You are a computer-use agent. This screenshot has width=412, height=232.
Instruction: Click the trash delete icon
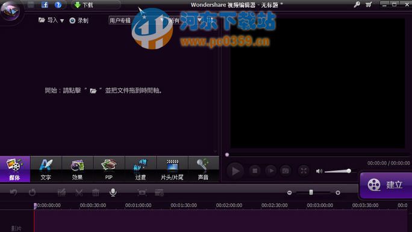click(96, 193)
